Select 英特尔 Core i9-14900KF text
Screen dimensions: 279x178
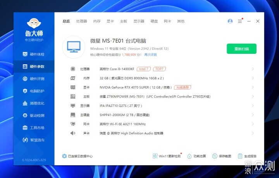click(x=117, y=69)
